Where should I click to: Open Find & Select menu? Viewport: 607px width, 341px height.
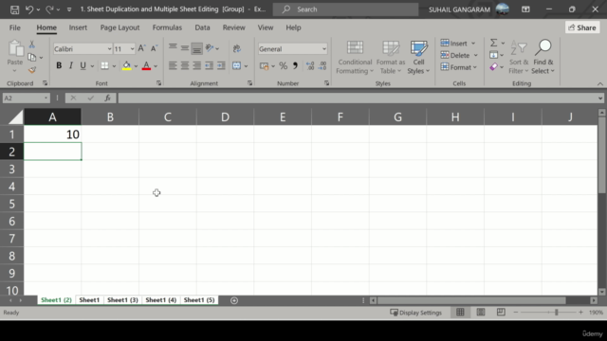(x=543, y=57)
